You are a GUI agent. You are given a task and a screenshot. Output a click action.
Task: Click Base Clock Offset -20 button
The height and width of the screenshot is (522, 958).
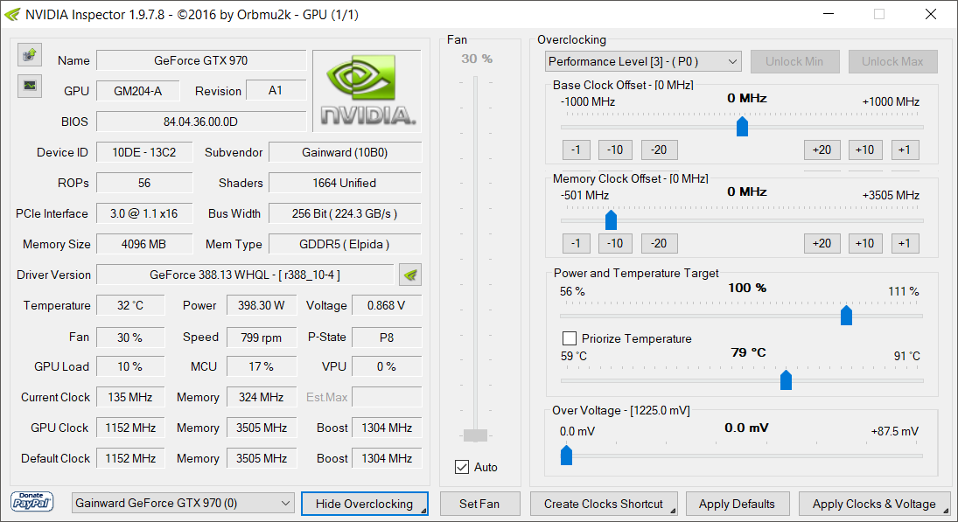tap(659, 150)
